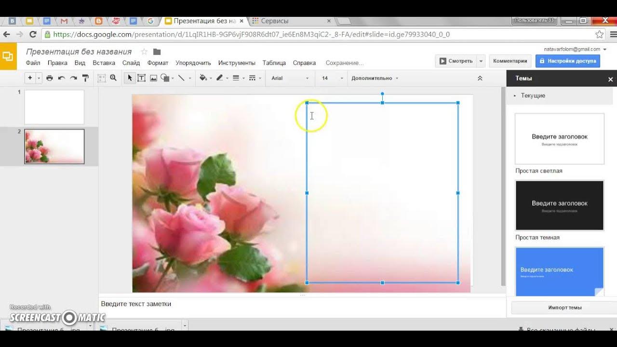Open the shapes tool

click(165, 78)
